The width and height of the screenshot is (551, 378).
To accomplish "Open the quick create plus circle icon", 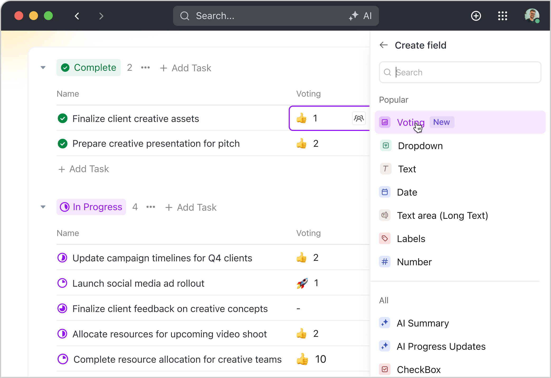I will [476, 16].
